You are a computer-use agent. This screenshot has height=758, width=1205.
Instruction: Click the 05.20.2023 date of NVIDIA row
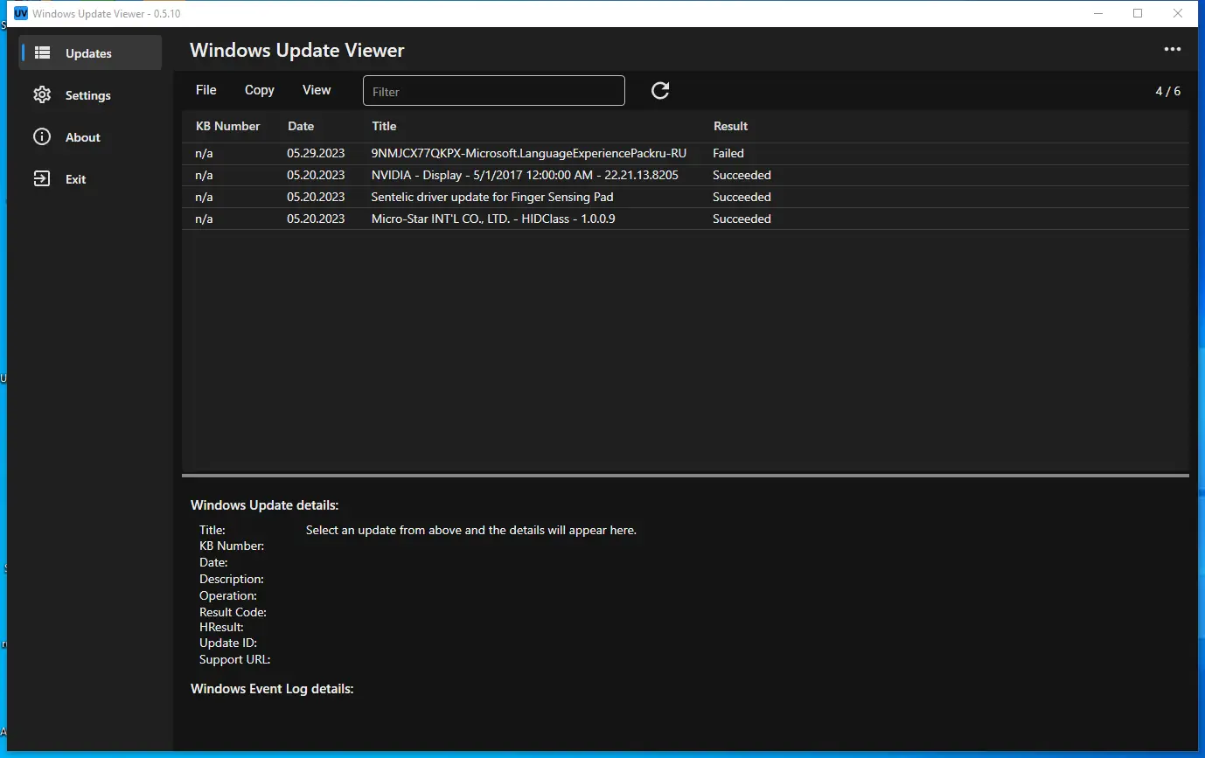click(x=316, y=175)
